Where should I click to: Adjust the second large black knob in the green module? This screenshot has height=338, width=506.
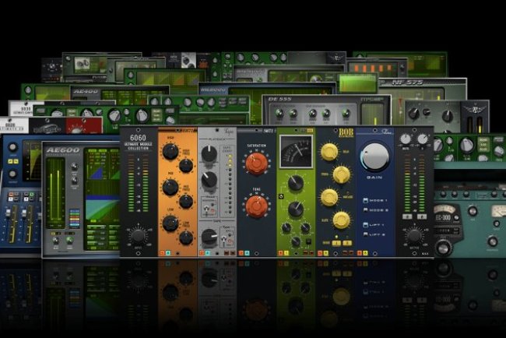(295, 209)
